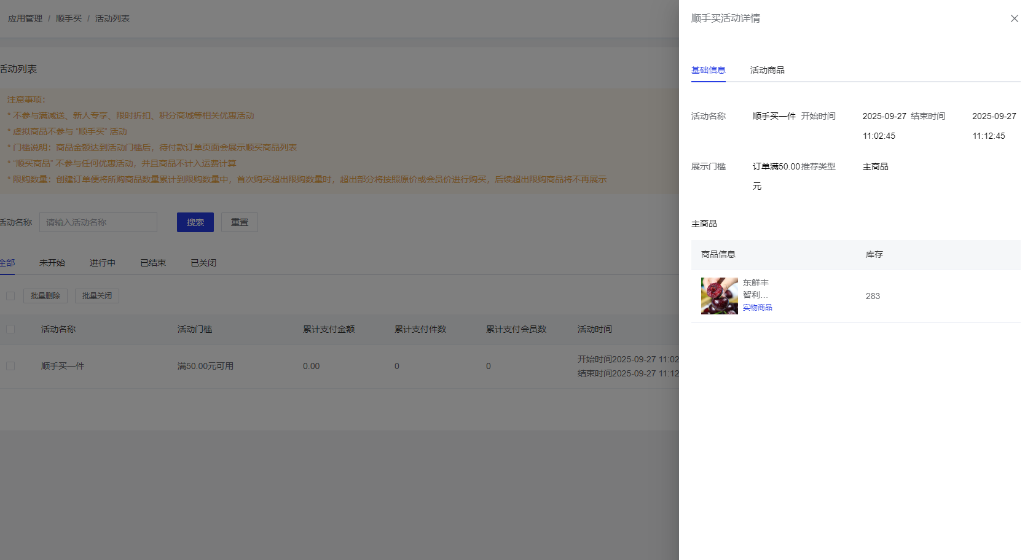
Task: Check the table header row checkbox
Action: pyautogui.click(x=10, y=329)
